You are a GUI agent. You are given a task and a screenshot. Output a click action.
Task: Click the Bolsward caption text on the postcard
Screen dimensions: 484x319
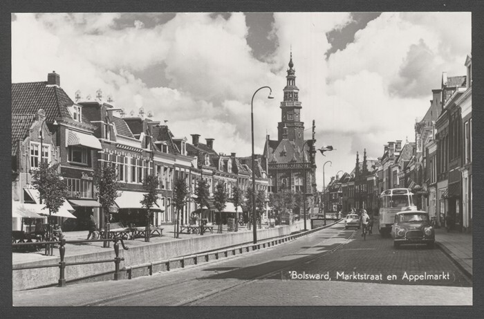[x=310, y=275]
